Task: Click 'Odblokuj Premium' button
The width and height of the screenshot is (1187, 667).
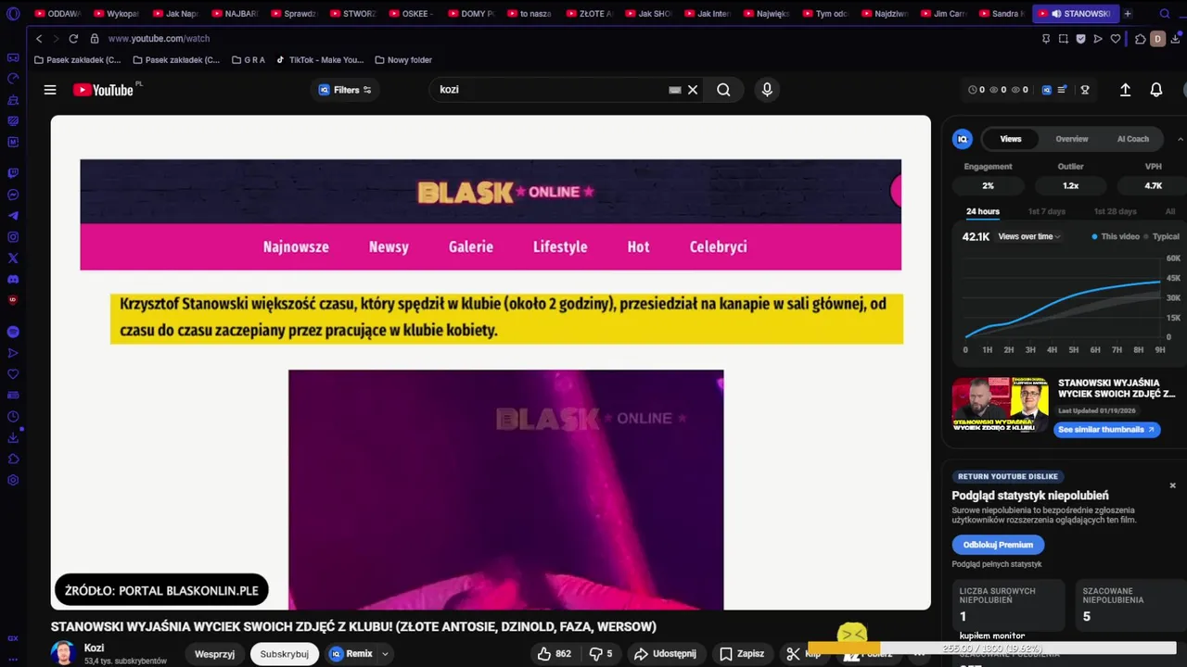Action: point(998,545)
